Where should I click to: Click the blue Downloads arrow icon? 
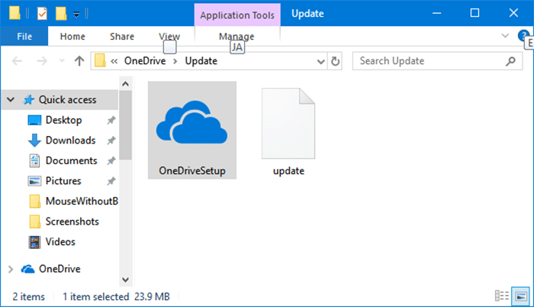coord(34,141)
